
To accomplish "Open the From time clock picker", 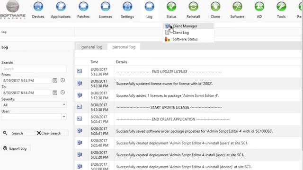I will [x=62, y=80].
